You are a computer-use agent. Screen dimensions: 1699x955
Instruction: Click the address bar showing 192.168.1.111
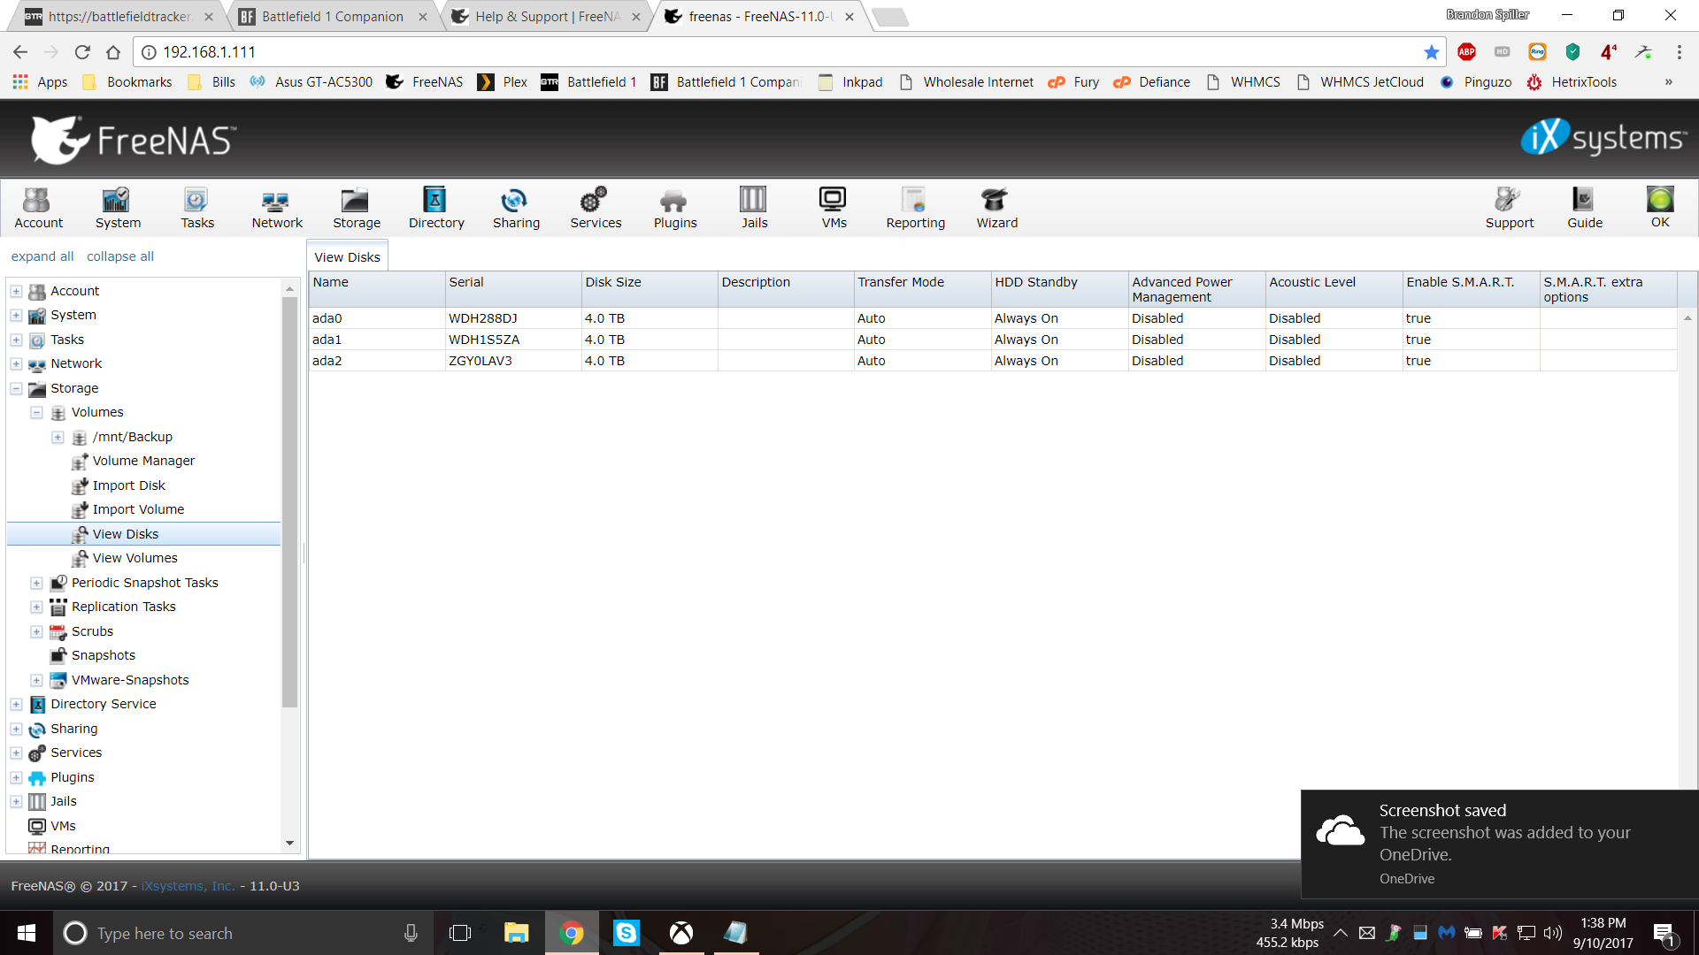[x=788, y=52]
